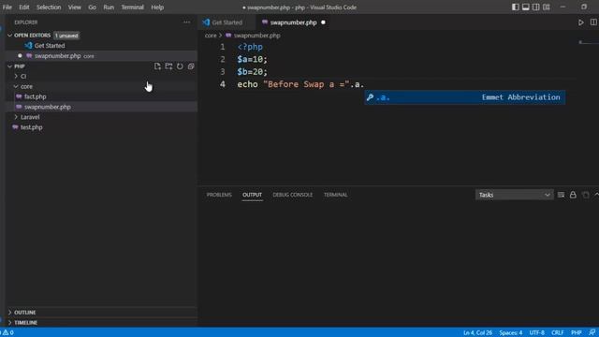Open the Terminal menu
Image resolution: width=599 pixels, height=337 pixels.
tap(133, 7)
